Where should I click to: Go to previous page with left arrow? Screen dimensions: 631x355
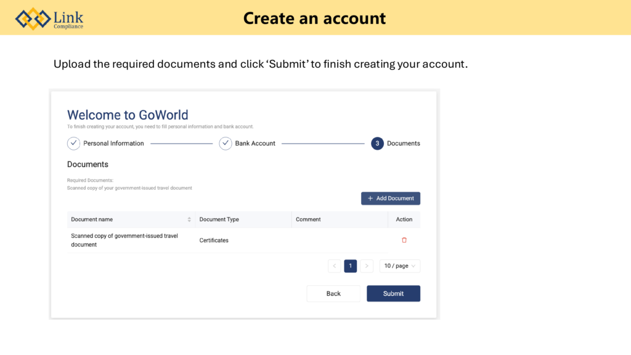(x=335, y=266)
